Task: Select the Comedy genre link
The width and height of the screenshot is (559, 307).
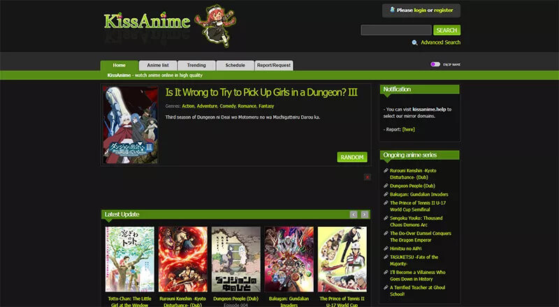Action: coord(228,106)
